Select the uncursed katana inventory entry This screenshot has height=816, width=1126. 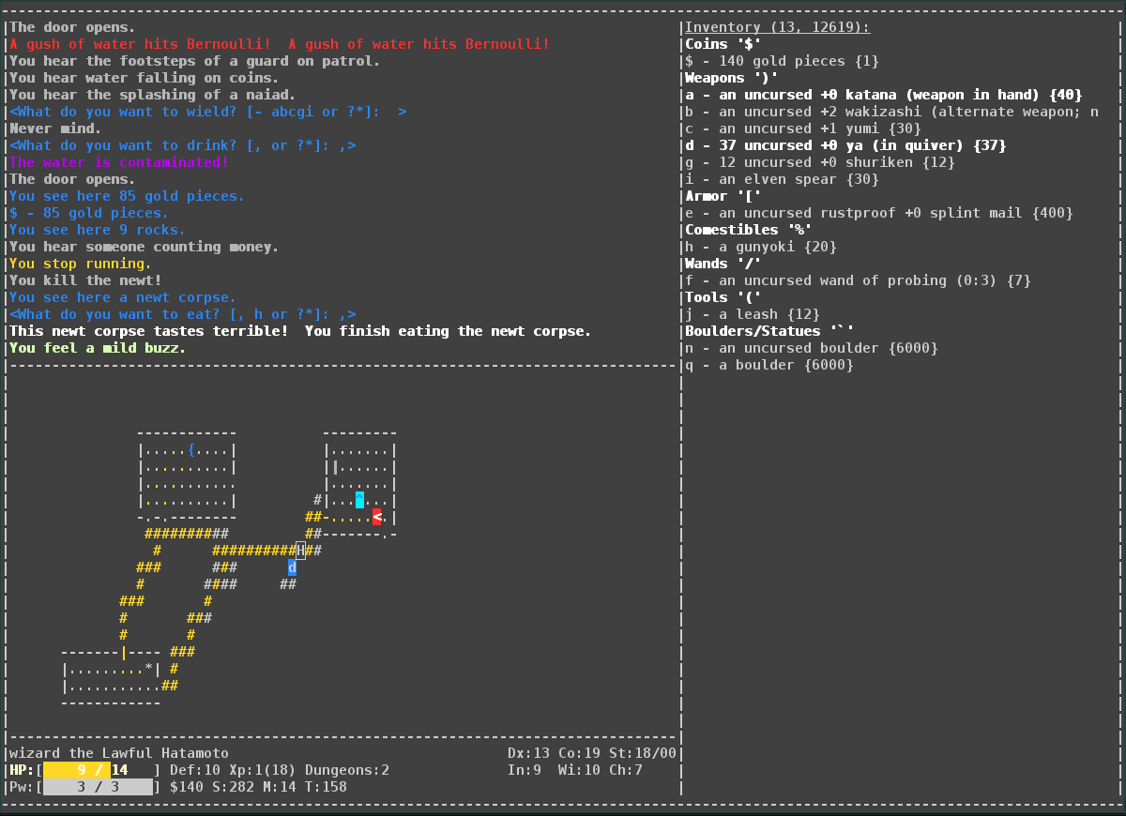click(x=844, y=94)
